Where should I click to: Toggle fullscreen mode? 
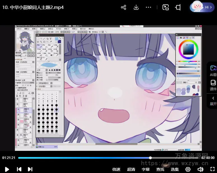pos(212,169)
